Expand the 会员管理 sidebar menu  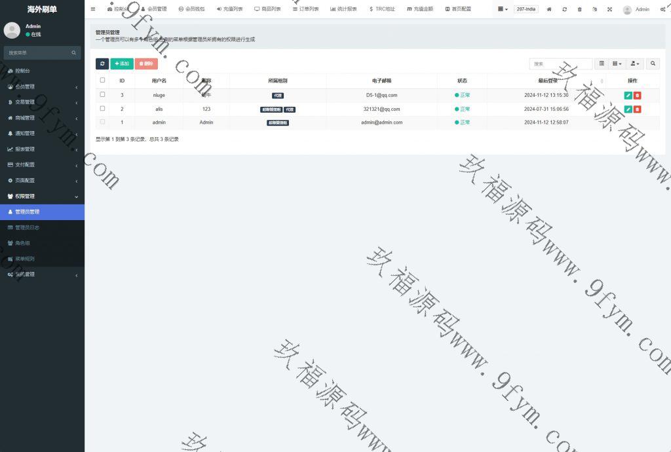pos(42,86)
